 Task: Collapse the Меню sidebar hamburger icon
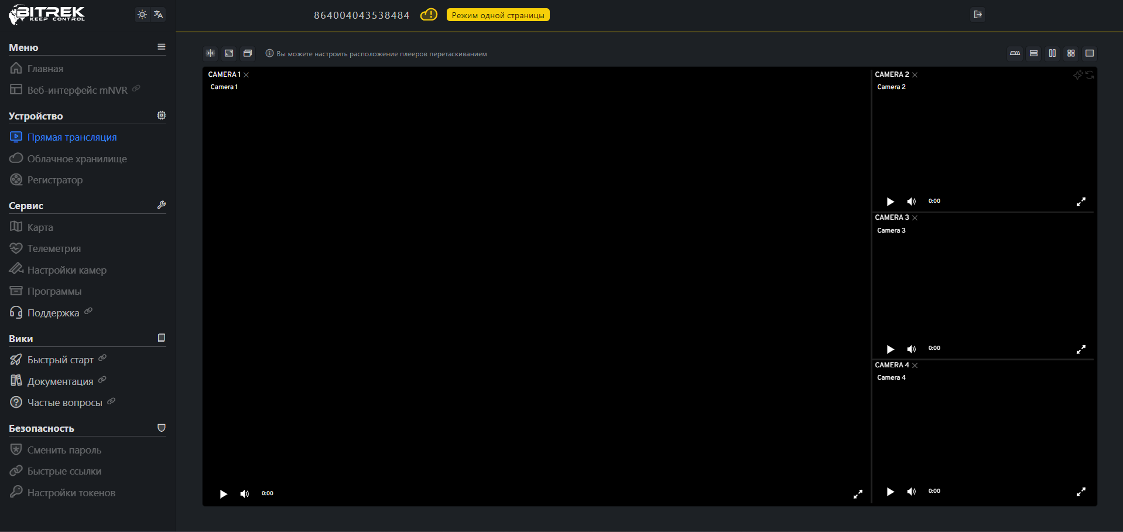[162, 47]
